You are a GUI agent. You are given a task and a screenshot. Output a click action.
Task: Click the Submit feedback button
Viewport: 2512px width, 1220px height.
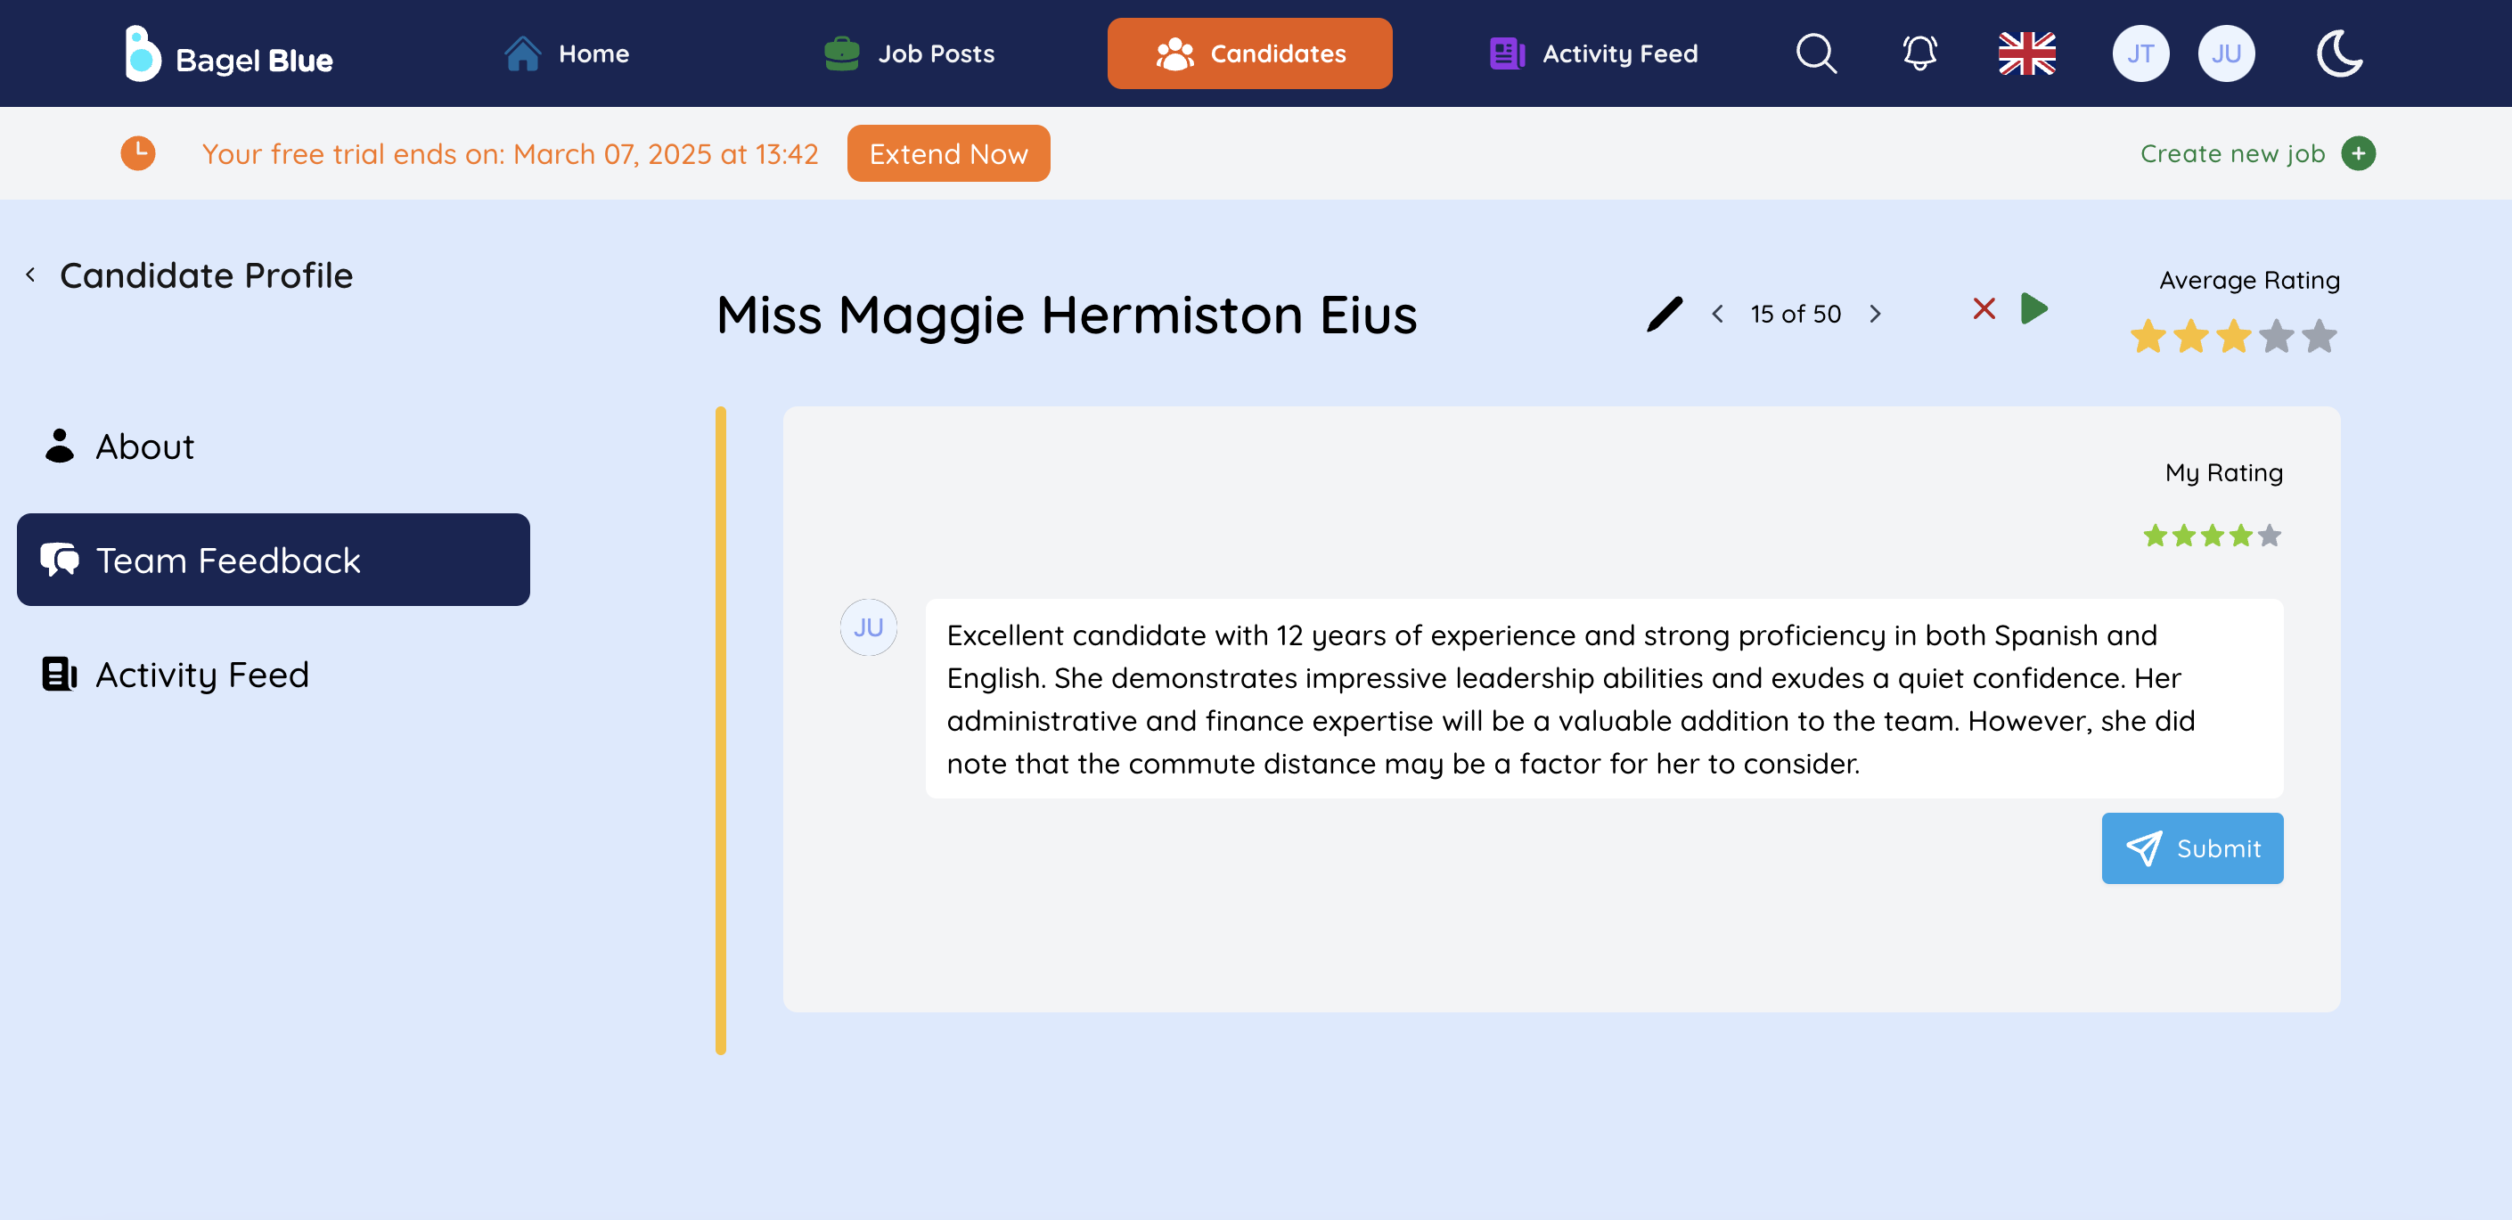point(2191,847)
